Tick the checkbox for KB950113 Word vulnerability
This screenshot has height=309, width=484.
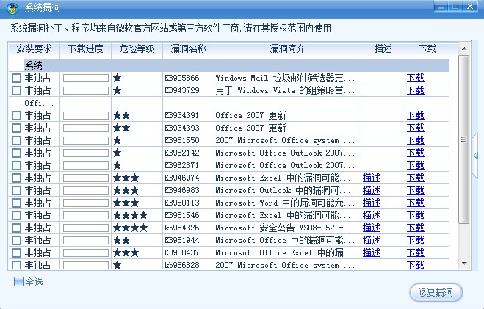point(16,203)
